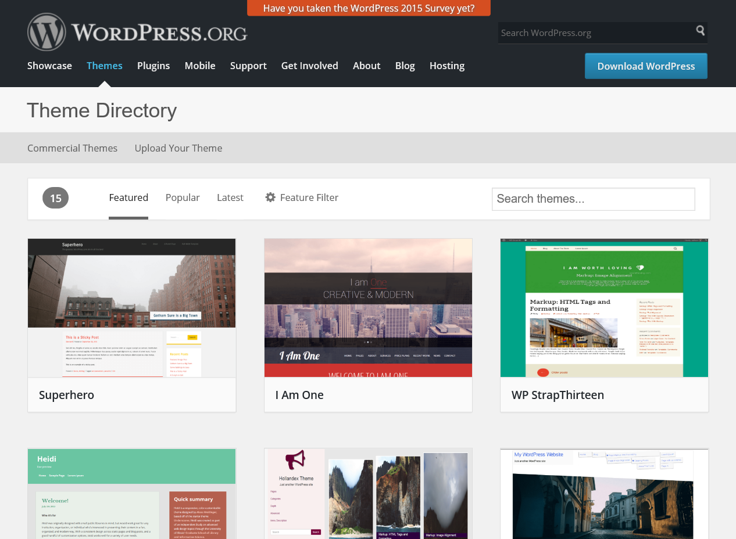Open the Feature Filter text link
This screenshot has width=736, height=539.
(x=309, y=197)
